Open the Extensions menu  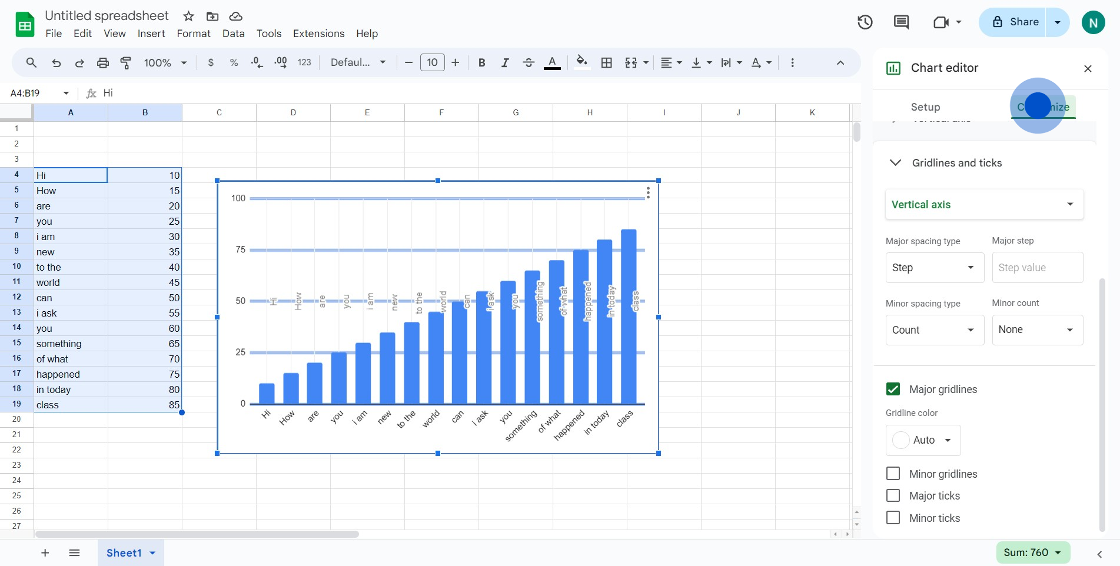pyautogui.click(x=318, y=34)
